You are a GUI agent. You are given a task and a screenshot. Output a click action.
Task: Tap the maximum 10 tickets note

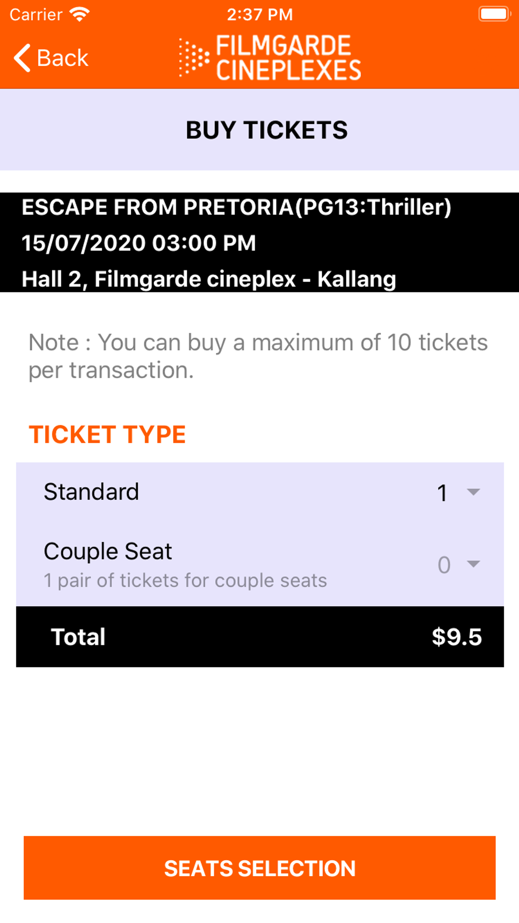[258, 356]
